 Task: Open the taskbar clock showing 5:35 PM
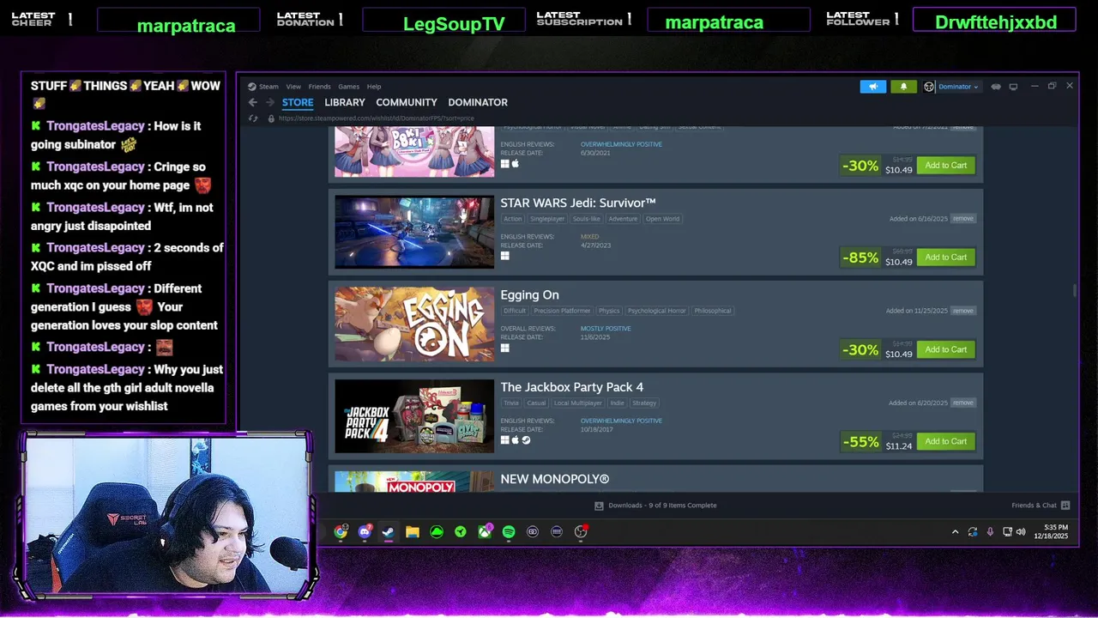pyautogui.click(x=1051, y=531)
